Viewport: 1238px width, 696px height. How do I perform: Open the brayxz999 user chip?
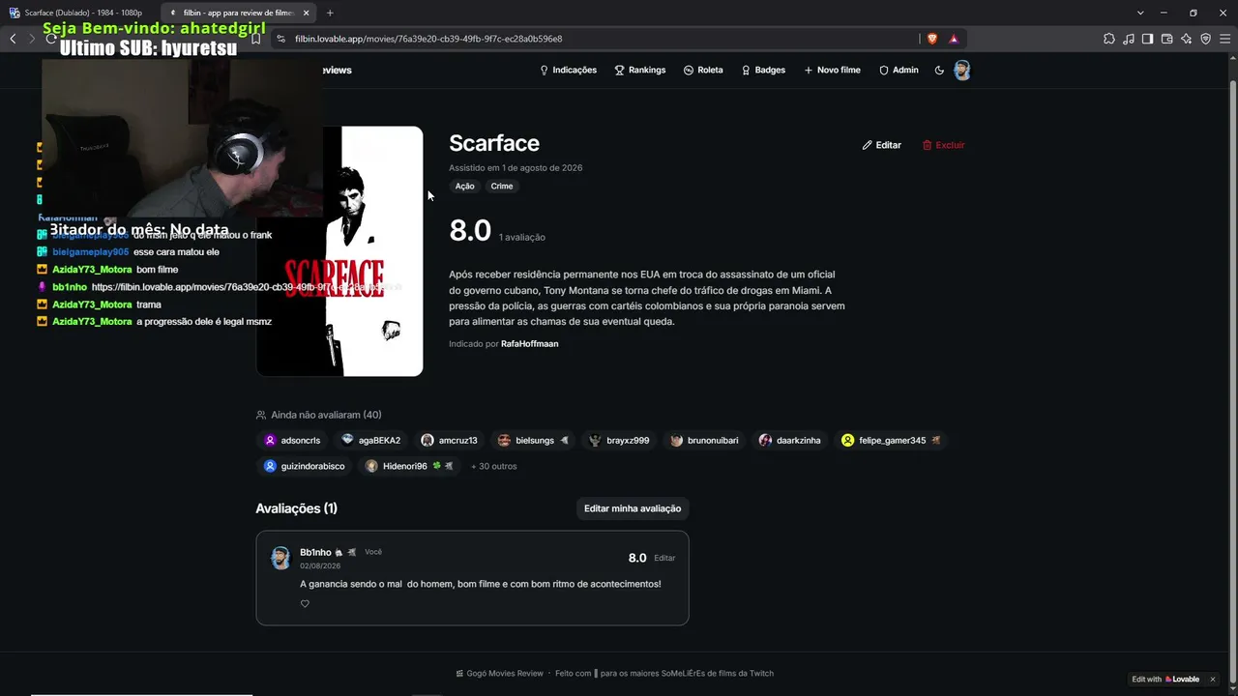620,441
